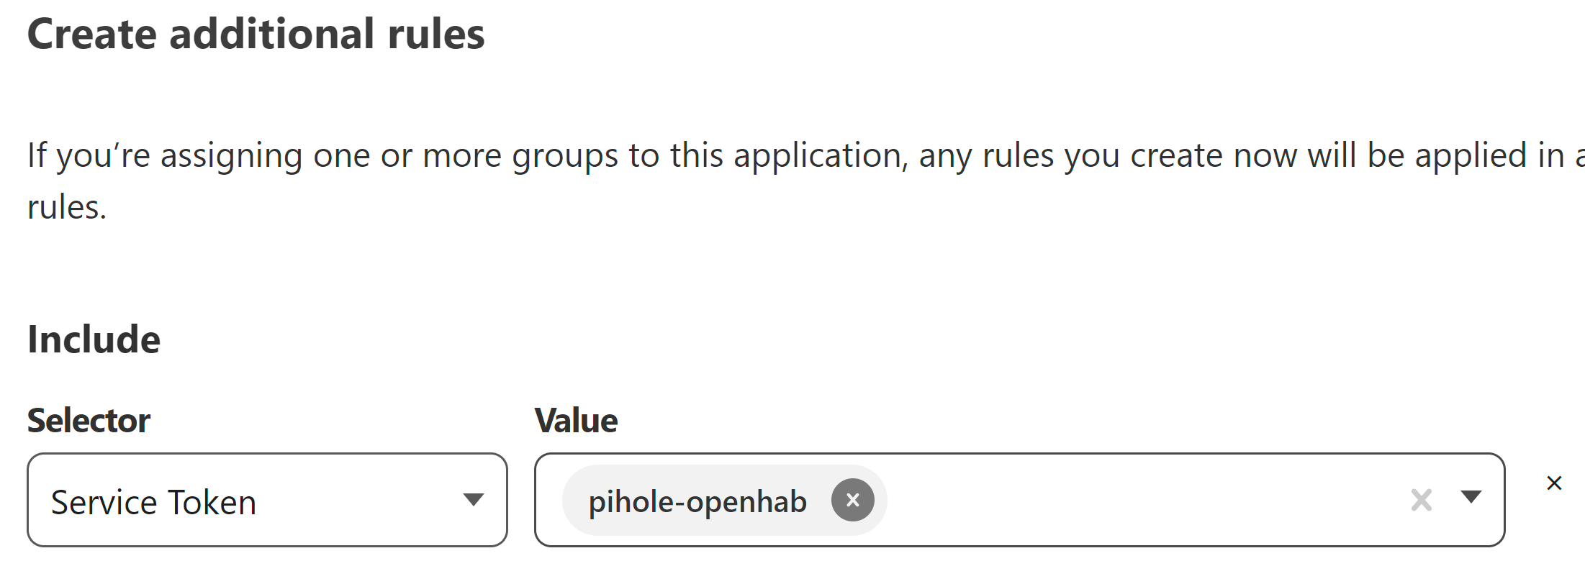The image size is (1585, 561).
Task: Open the Service Token selector box
Action: pos(267,500)
